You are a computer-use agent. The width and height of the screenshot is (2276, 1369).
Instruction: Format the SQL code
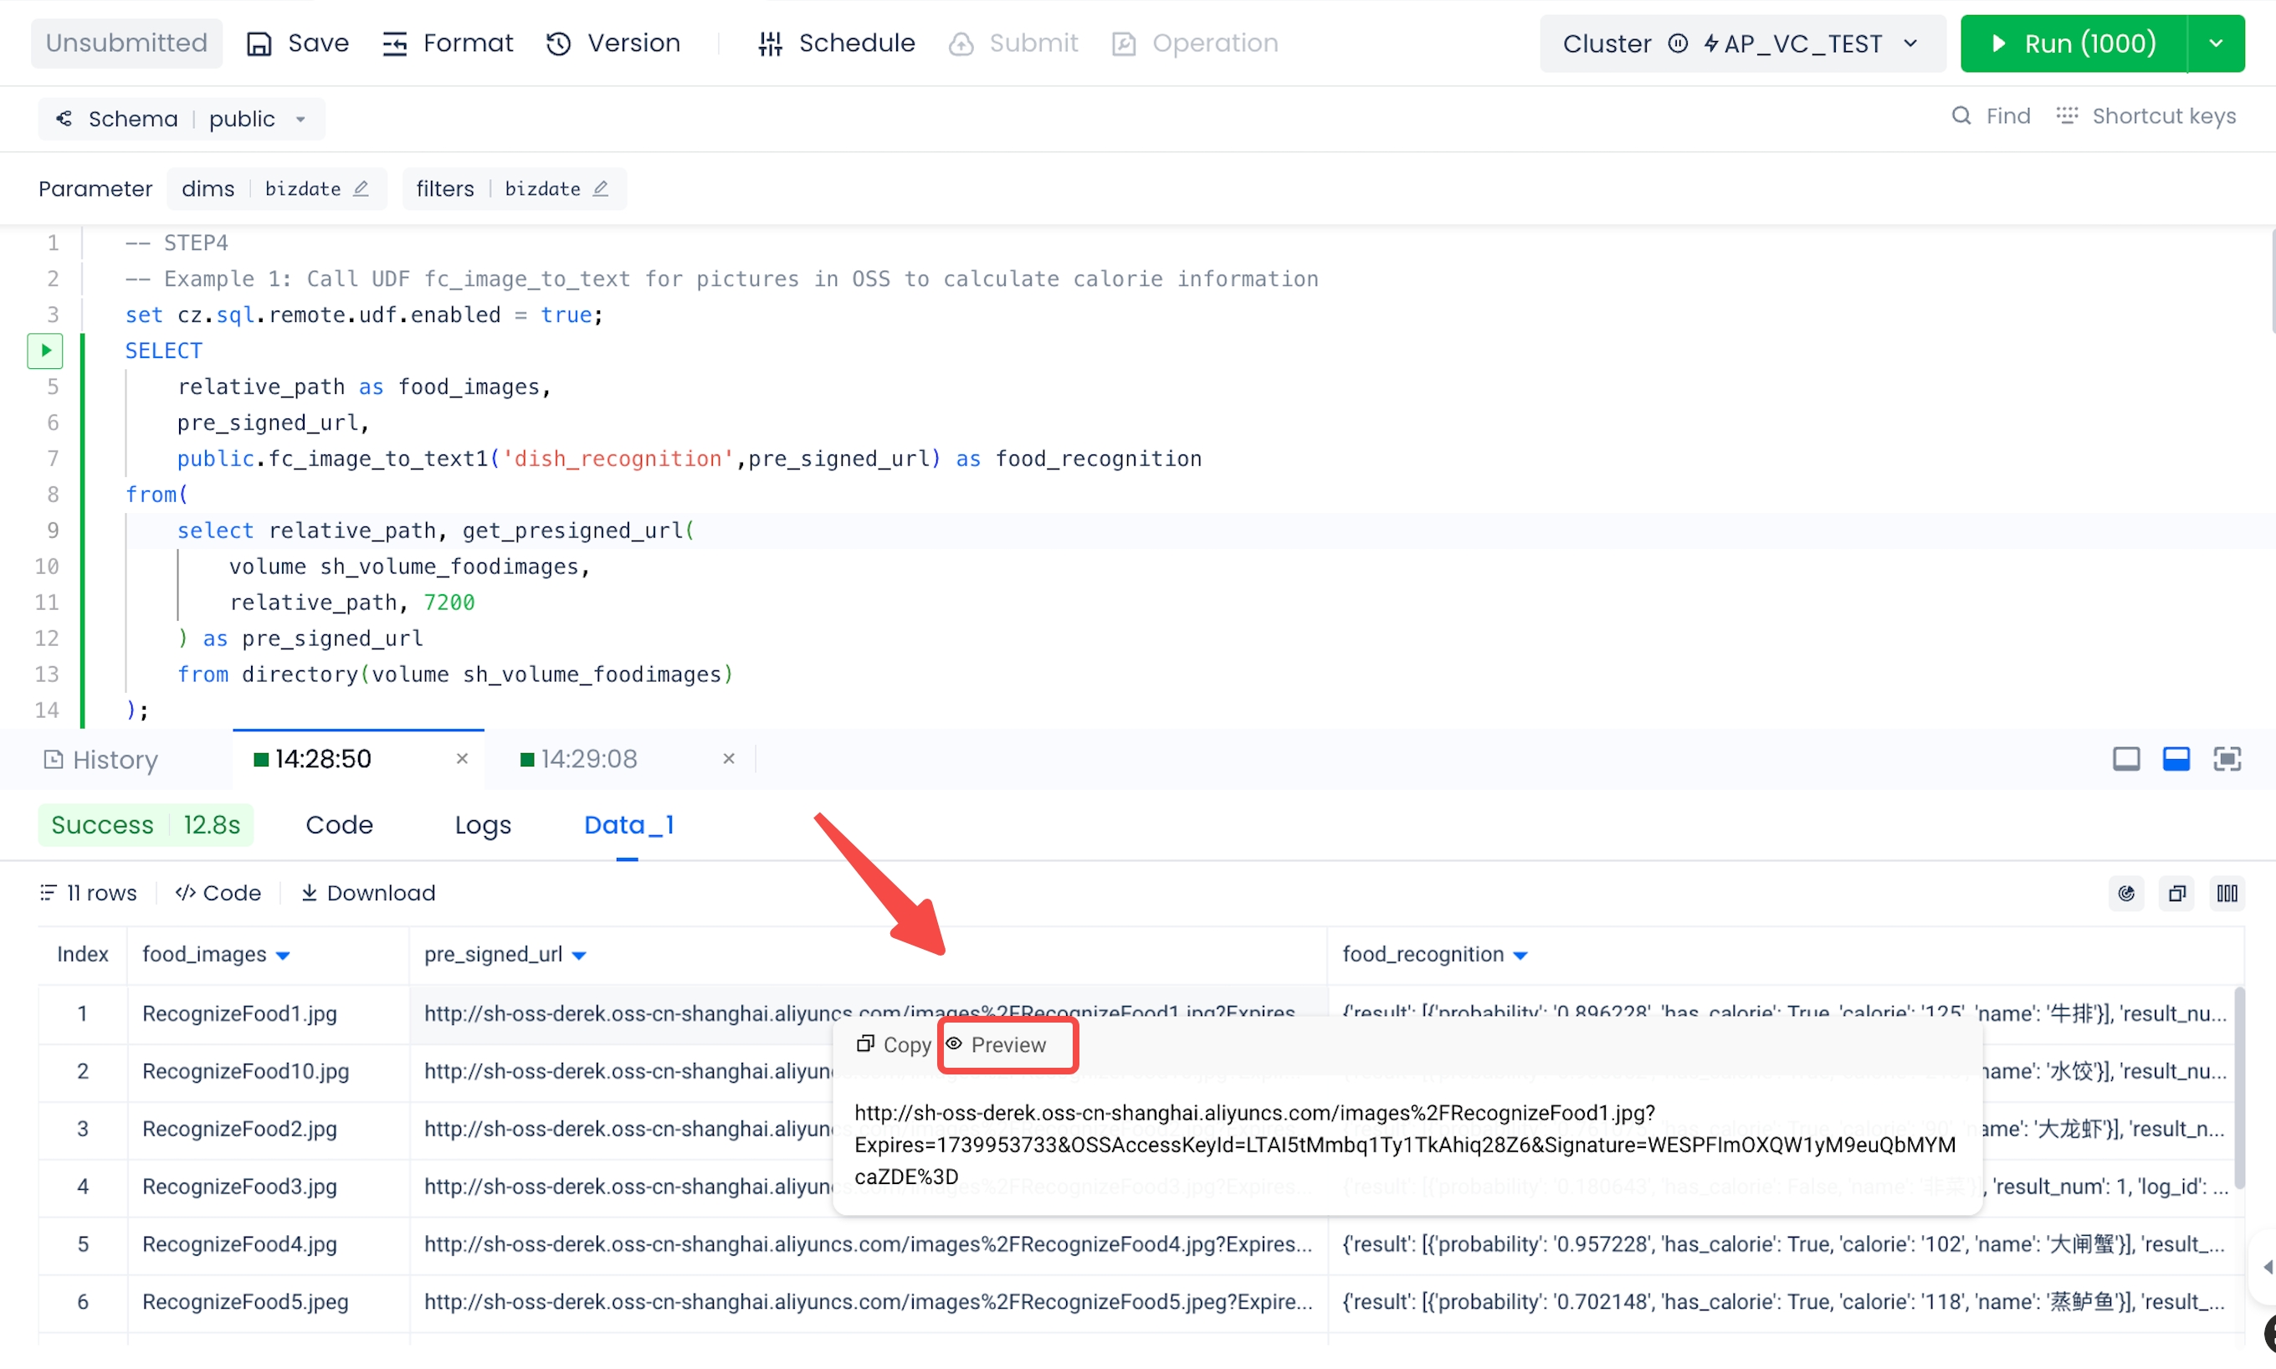(448, 44)
